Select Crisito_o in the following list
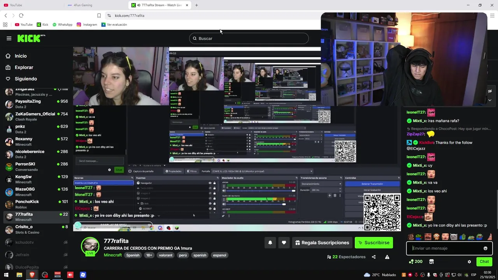The height and width of the screenshot is (280, 498). [36, 229]
